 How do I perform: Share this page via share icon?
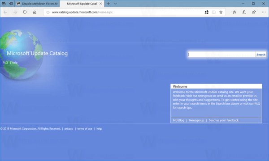click(254, 12)
